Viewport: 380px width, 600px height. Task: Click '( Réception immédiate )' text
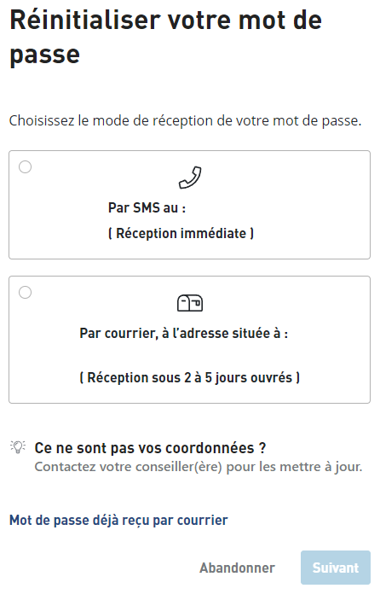point(181,233)
